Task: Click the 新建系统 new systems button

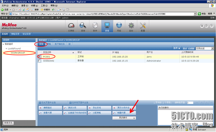Action: pyautogui.click(x=8, y=123)
